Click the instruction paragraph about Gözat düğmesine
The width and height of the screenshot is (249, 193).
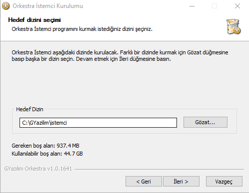(120, 56)
